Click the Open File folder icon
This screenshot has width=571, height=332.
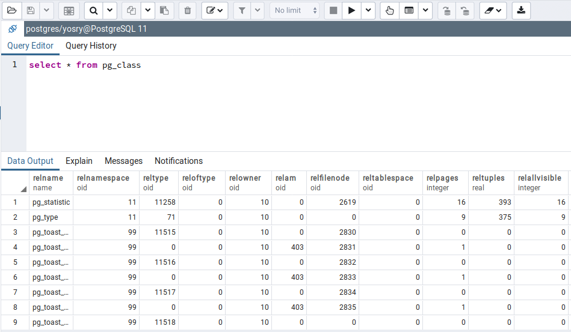(x=11, y=10)
